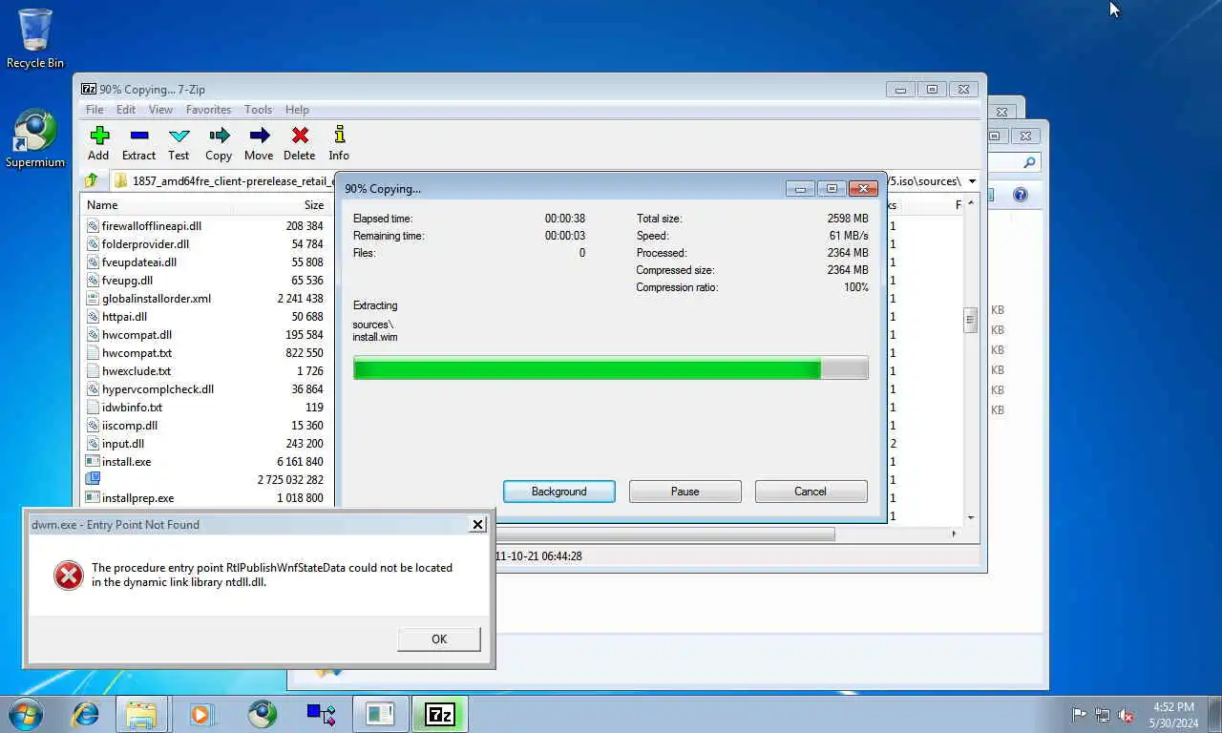Select globalinstallorder.xml file
The width and height of the screenshot is (1222, 733).
coord(156,299)
